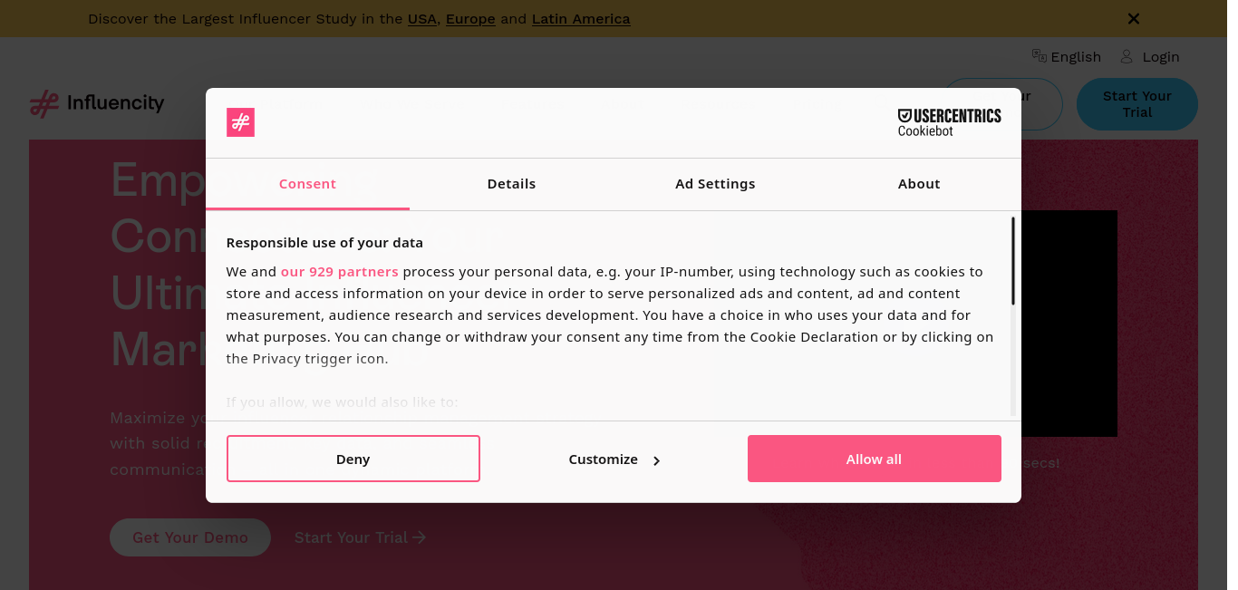Open the USA study link
The width and height of the screenshot is (1238, 590).
[422, 19]
